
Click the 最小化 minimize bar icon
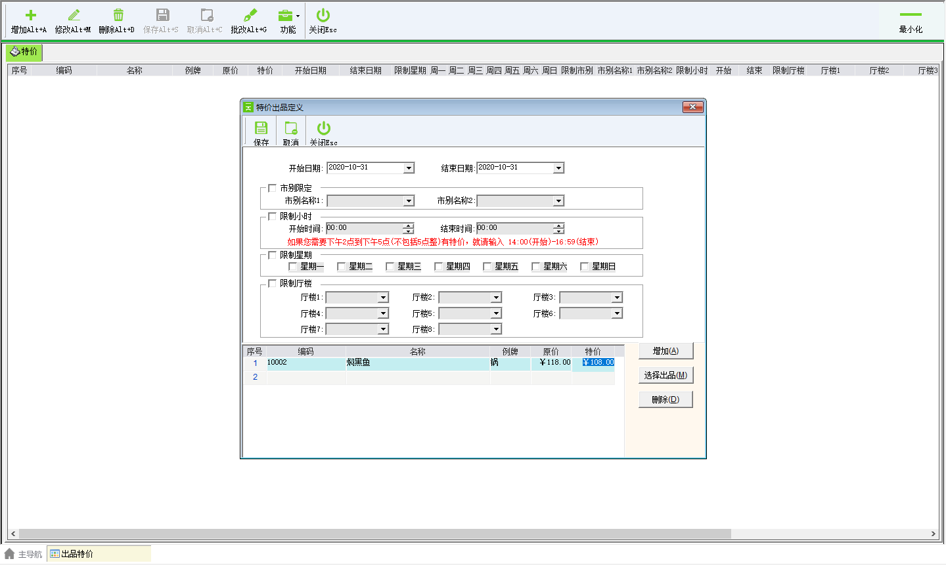[911, 14]
